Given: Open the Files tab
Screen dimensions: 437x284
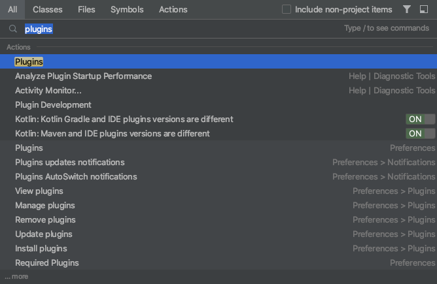Looking at the screenshot, I should (x=86, y=10).
